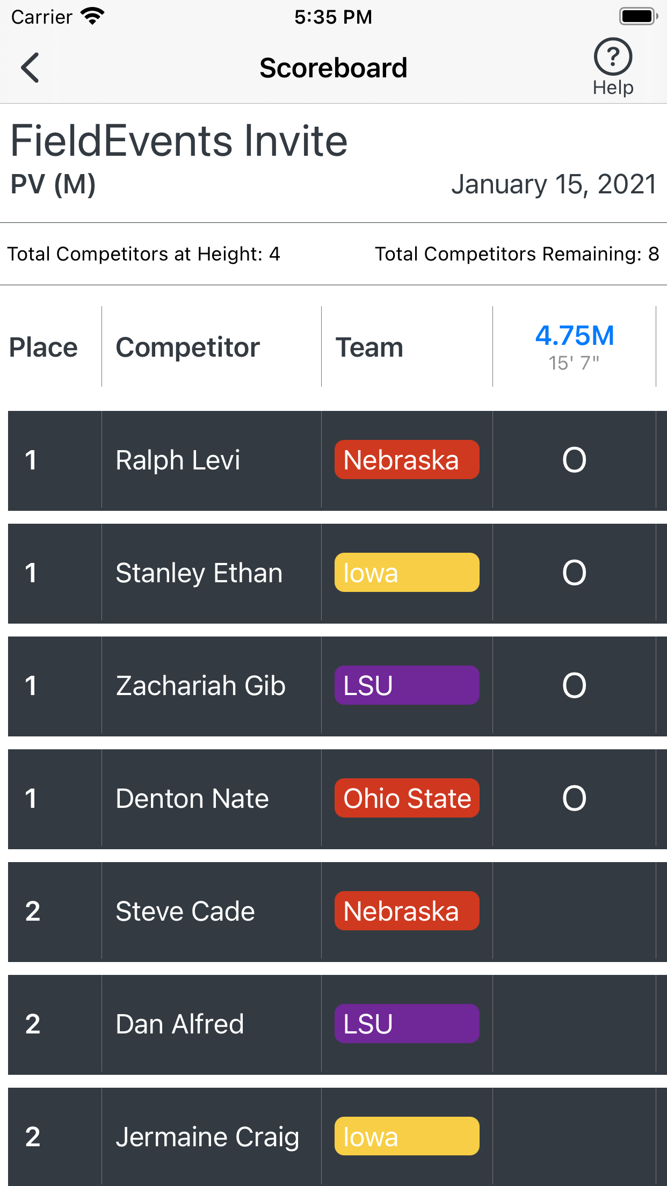Select competitor Steve Cade
This screenshot has height=1186, width=667.
tap(185, 912)
